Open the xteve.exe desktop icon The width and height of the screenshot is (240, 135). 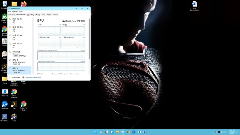(x=5, y=93)
